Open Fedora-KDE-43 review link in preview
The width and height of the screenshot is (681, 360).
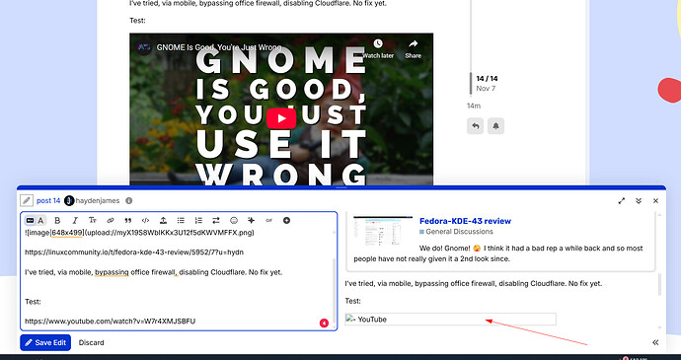(x=465, y=221)
